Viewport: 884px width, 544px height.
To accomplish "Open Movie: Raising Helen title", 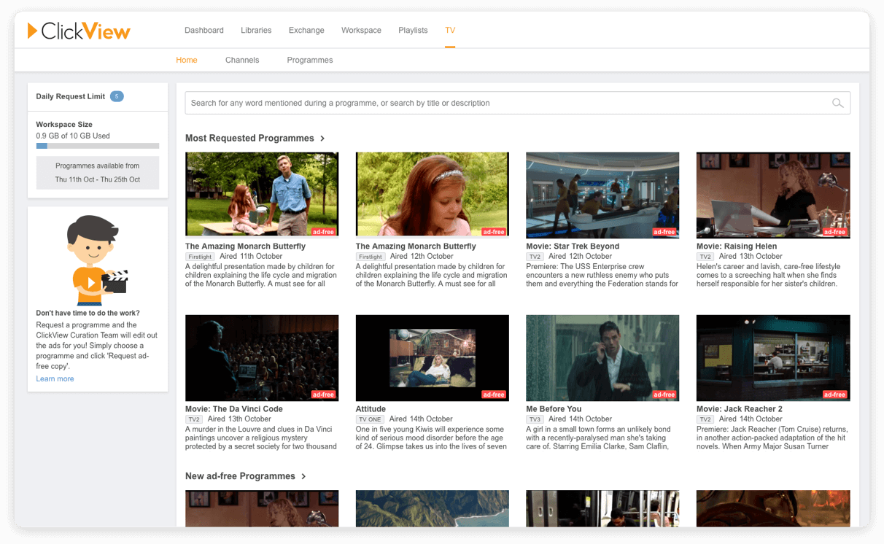I will coord(737,246).
